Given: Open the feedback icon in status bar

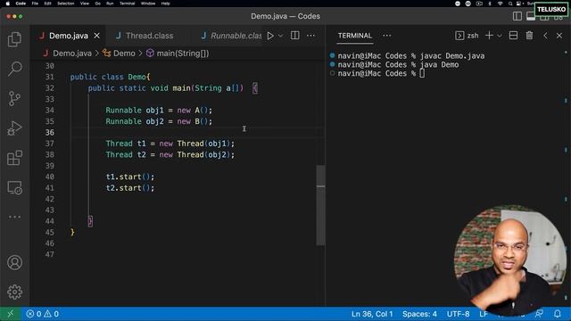Looking at the screenshot, I should [x=539, y=314].
